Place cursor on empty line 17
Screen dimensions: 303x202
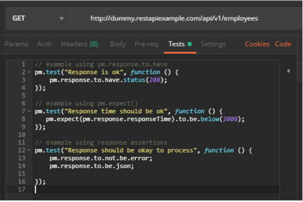click(x=134, y=189)
